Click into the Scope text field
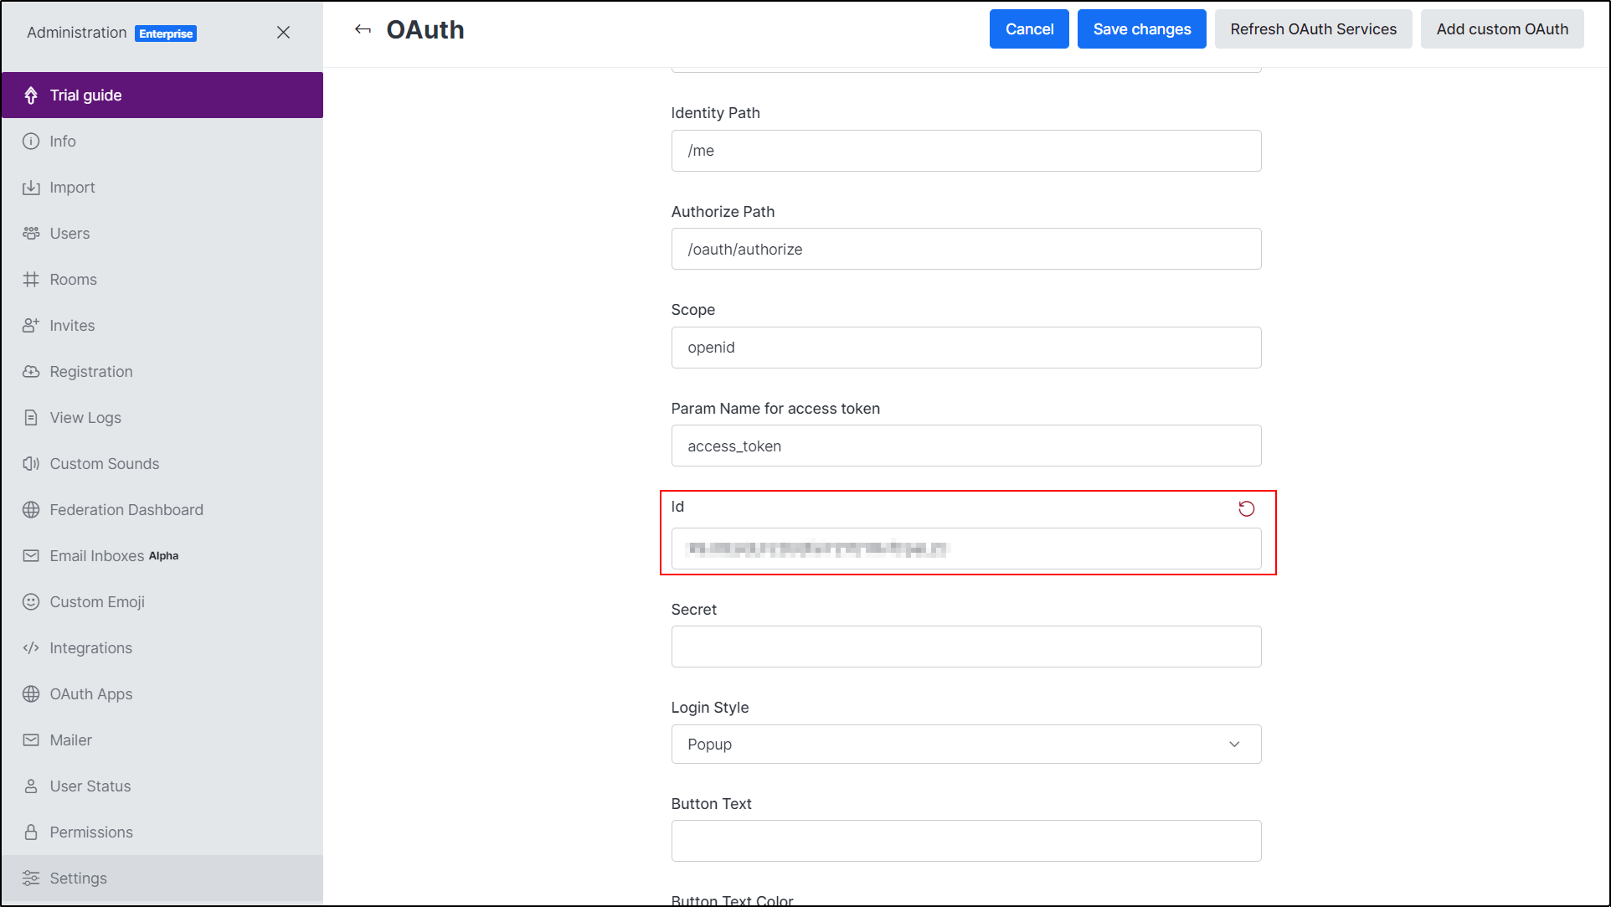Screen dimensions: 1611x907 click(965, 348)
